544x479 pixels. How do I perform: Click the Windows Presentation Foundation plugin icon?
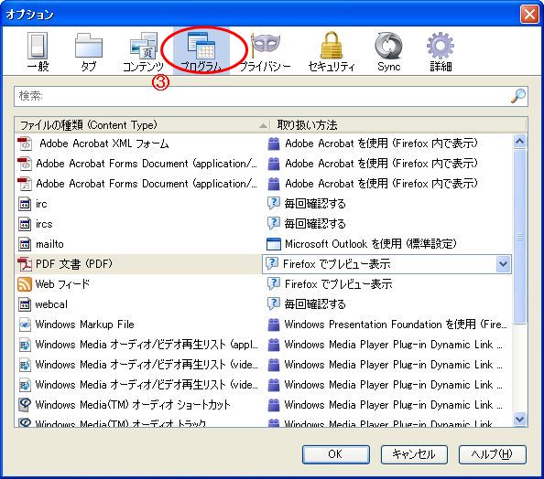click(x=274, y=325)
